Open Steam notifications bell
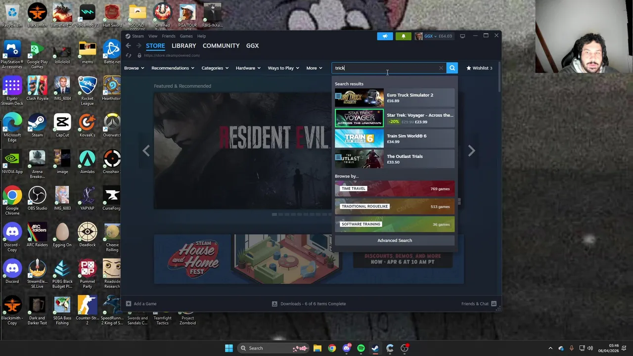Viewport: 633px width, 356px height. [403, 36]
